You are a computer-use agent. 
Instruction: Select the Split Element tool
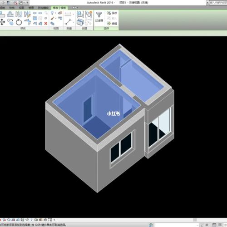(35, 13)
